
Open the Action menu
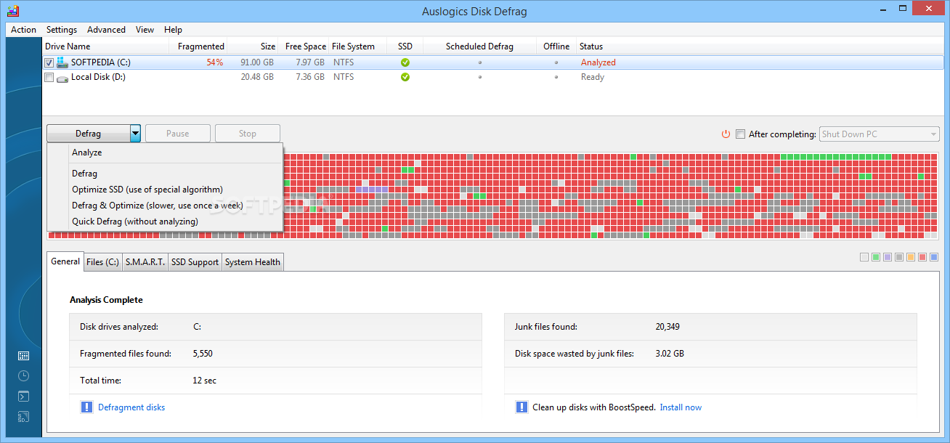click(23, 30)
